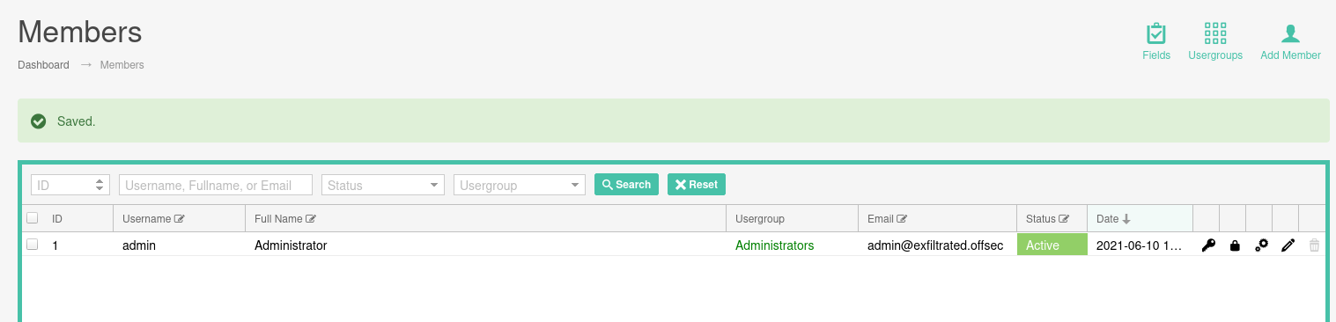The image size is (1336, 322).
Task: Click edit icon beside Username header
Action: tap(180, 219)
